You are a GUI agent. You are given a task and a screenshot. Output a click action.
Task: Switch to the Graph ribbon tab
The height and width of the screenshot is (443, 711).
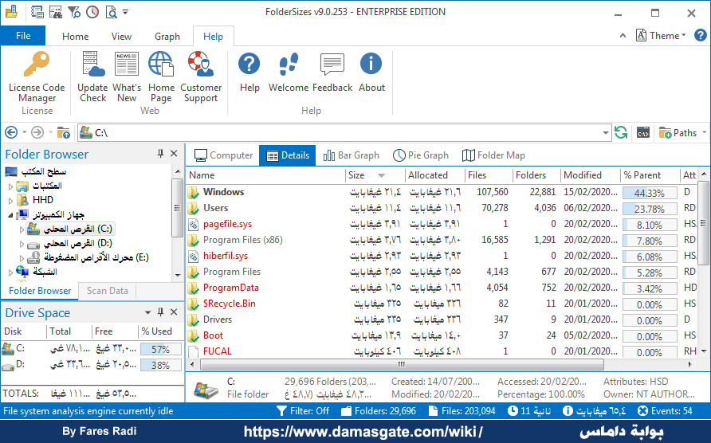(x=167, y=37)
